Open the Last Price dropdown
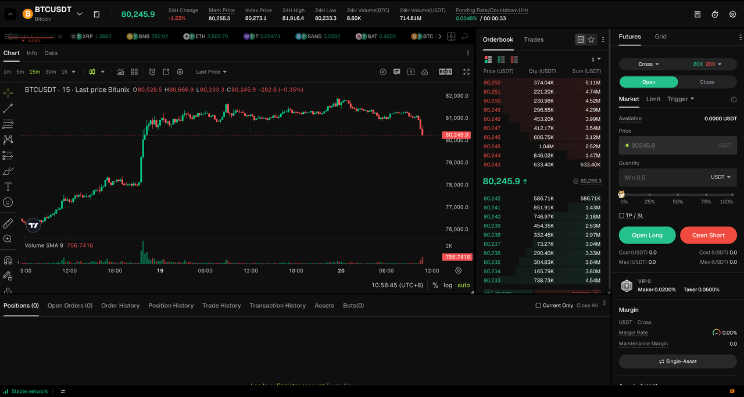Viewport: 744px width, 397px height. click(211, 72)
